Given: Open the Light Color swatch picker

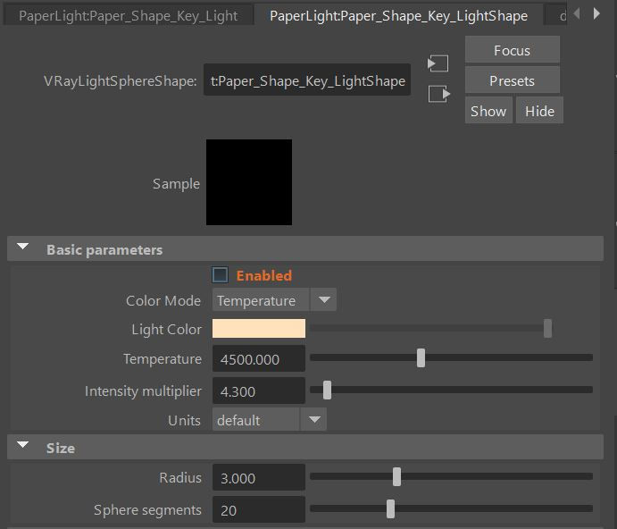Looking at the screenshot, I should coord(259,329).
